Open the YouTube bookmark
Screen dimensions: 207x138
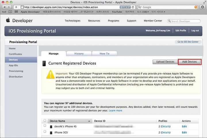pyautogui.click(x=117, y=12)
